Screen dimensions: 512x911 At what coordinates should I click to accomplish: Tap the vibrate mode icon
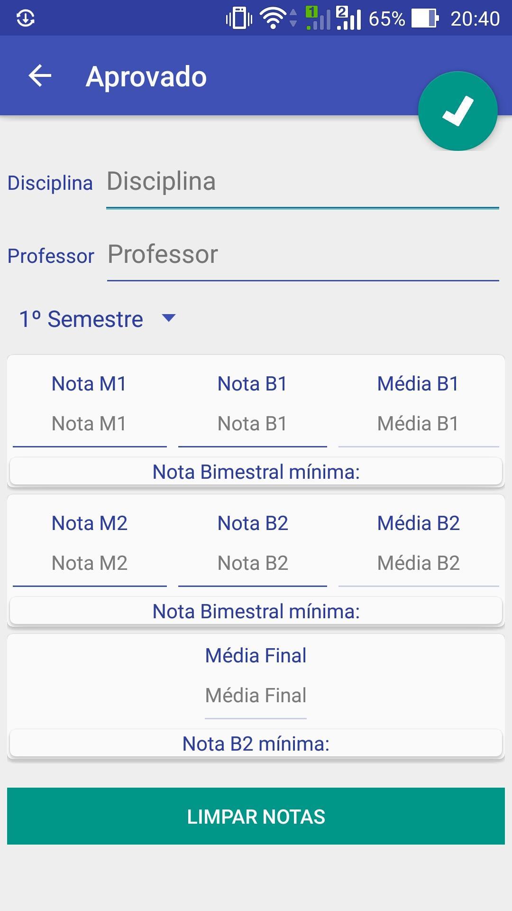pos(239,19)
